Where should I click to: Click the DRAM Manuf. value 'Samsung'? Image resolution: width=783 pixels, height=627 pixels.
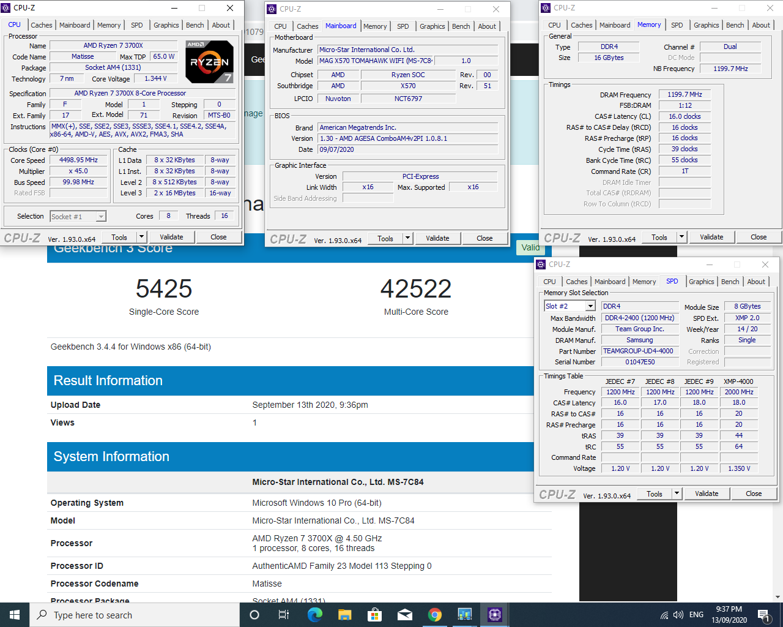(640, 340)
